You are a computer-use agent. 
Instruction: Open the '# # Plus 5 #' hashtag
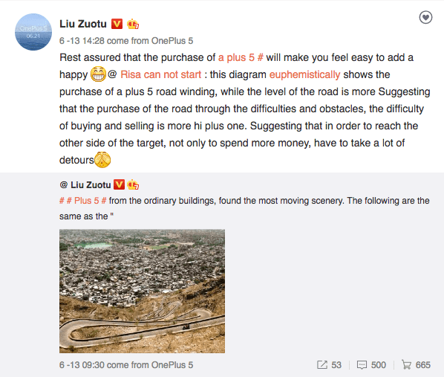pyautogui.click(x=82, y=201)
